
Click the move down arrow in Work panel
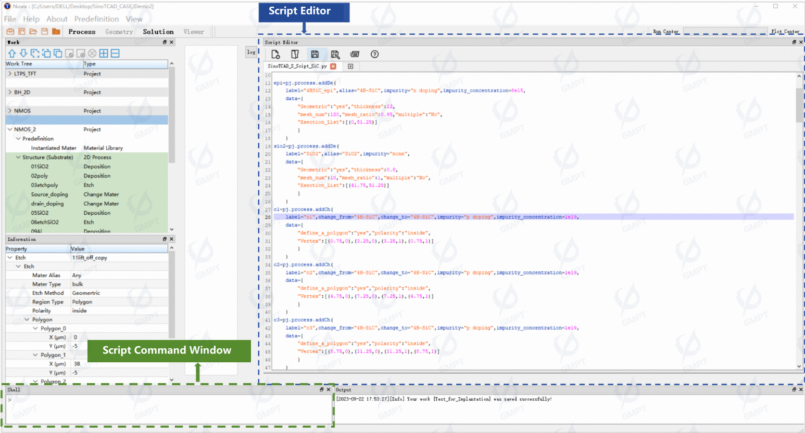[x=23, y=54]
